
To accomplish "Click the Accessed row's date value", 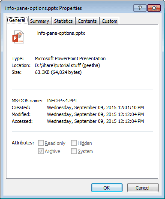I will 95,121.
